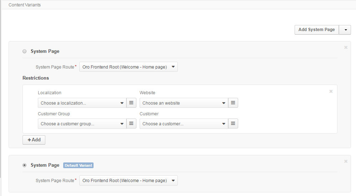
Task: Open first System Page Route dropdown
Action: 129,67
